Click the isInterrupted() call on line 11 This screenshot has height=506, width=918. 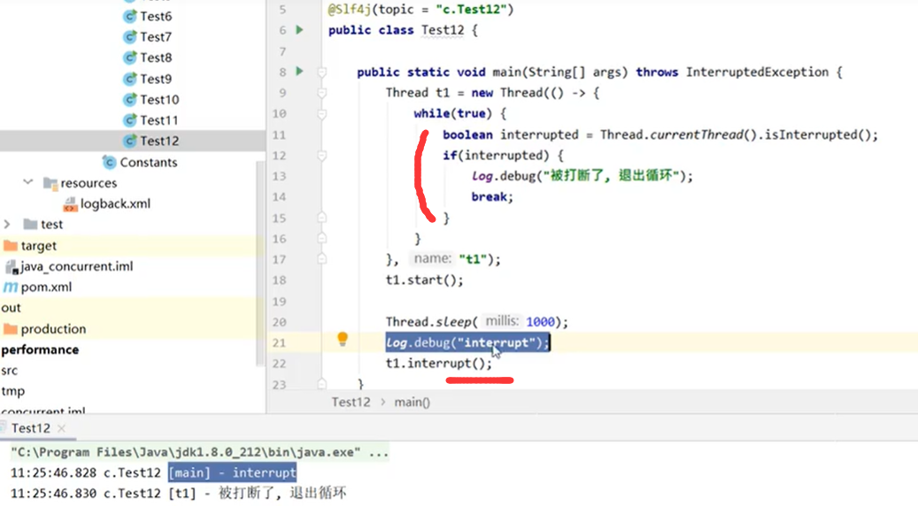tap(822, 134)
